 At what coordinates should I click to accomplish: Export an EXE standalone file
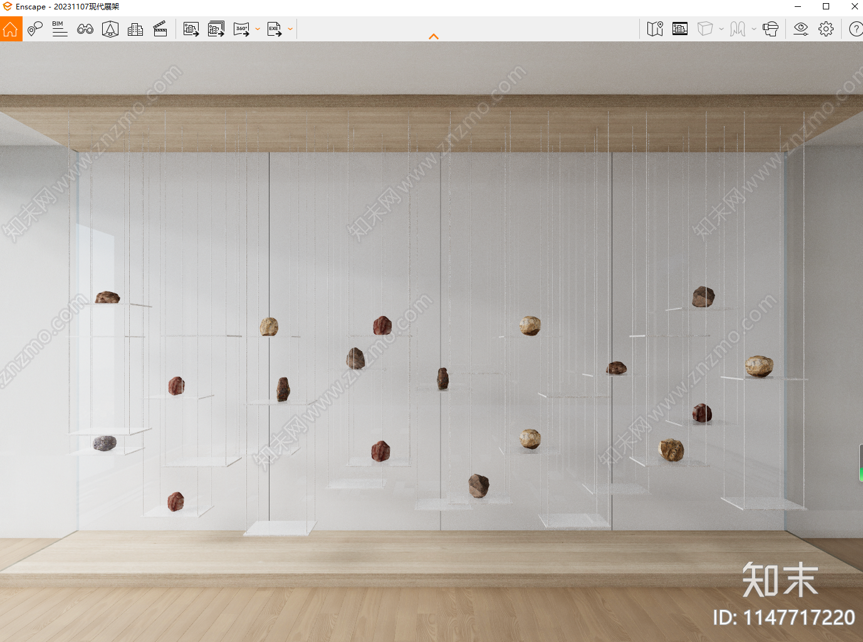coord(275,29)
